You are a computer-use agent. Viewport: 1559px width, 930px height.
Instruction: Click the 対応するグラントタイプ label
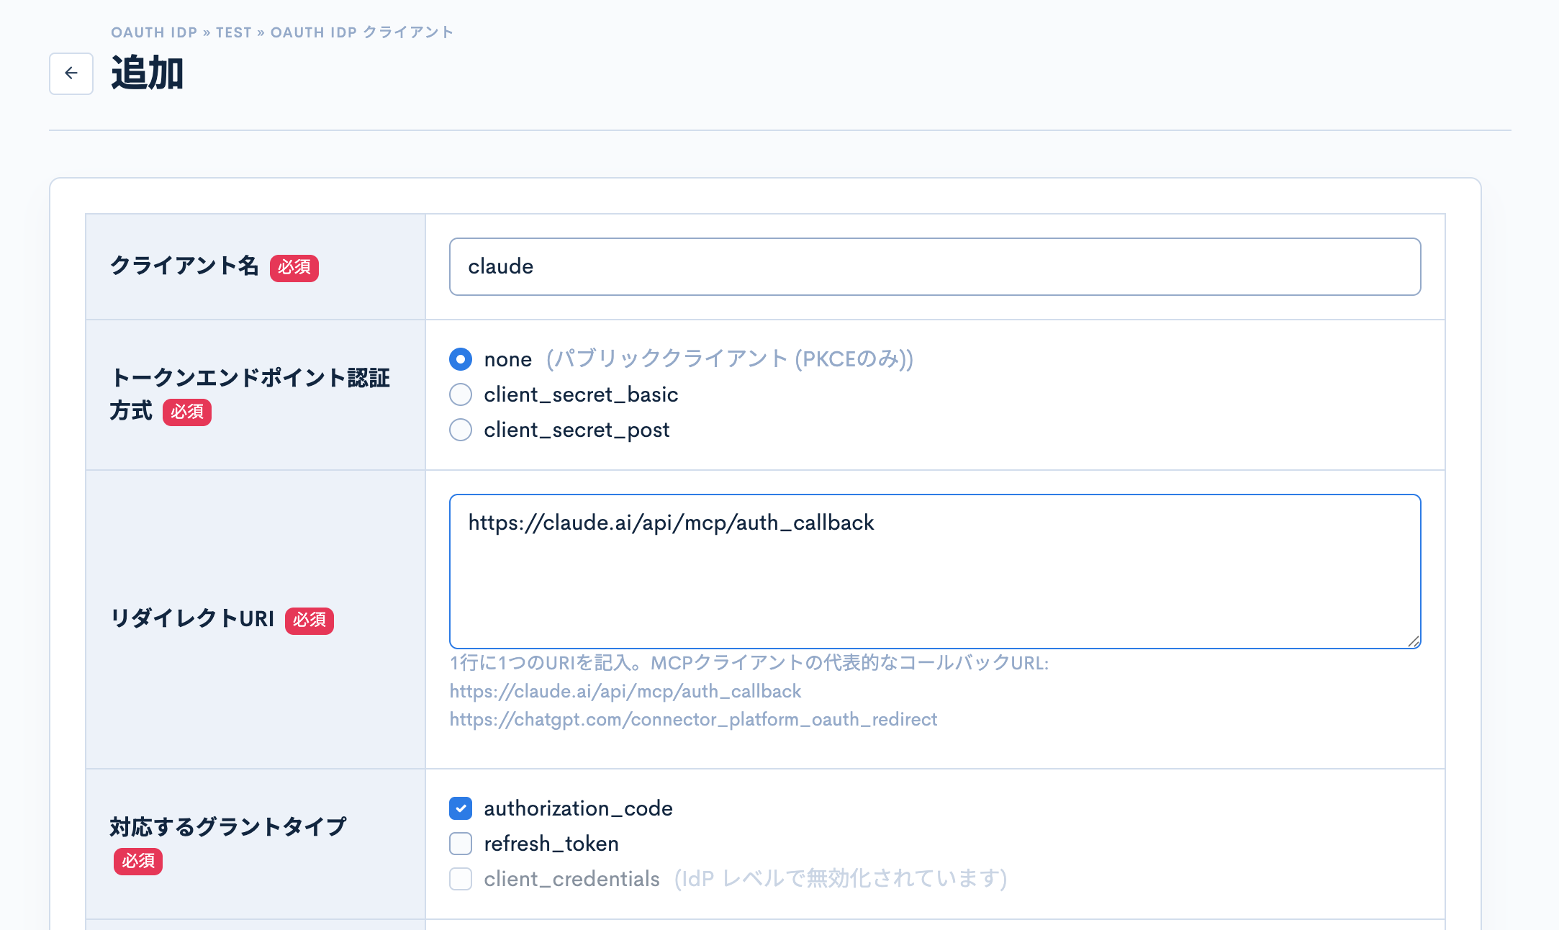tap(228, 826)
